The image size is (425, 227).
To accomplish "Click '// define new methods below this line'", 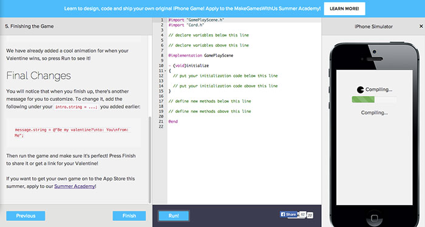I will tap(210, 101).
